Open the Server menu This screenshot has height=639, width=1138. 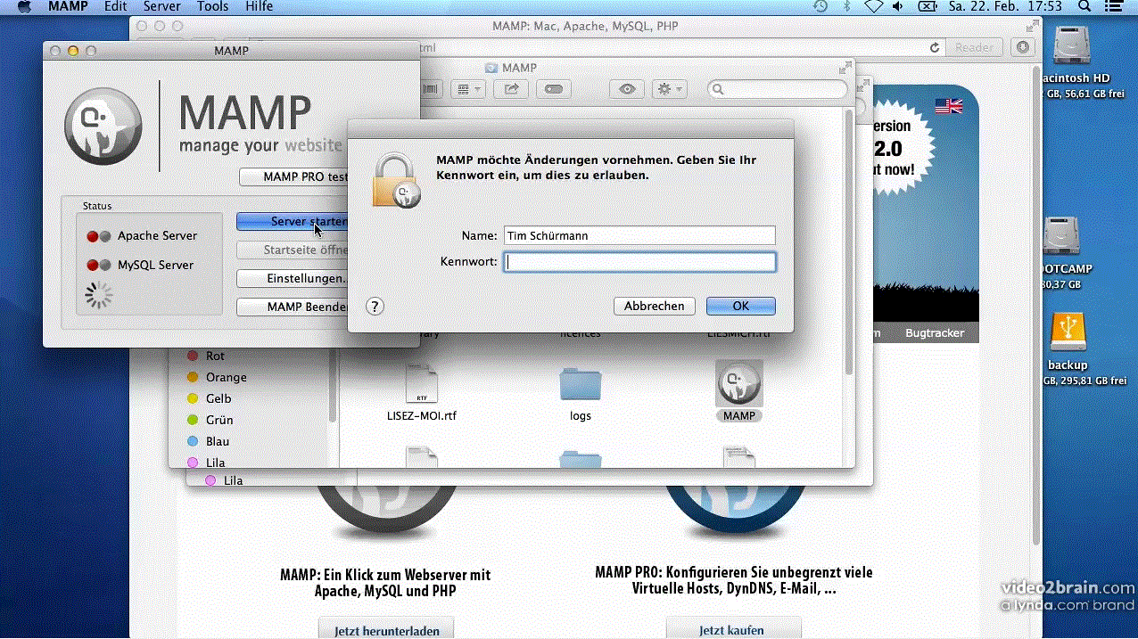[x=161, y=7]
